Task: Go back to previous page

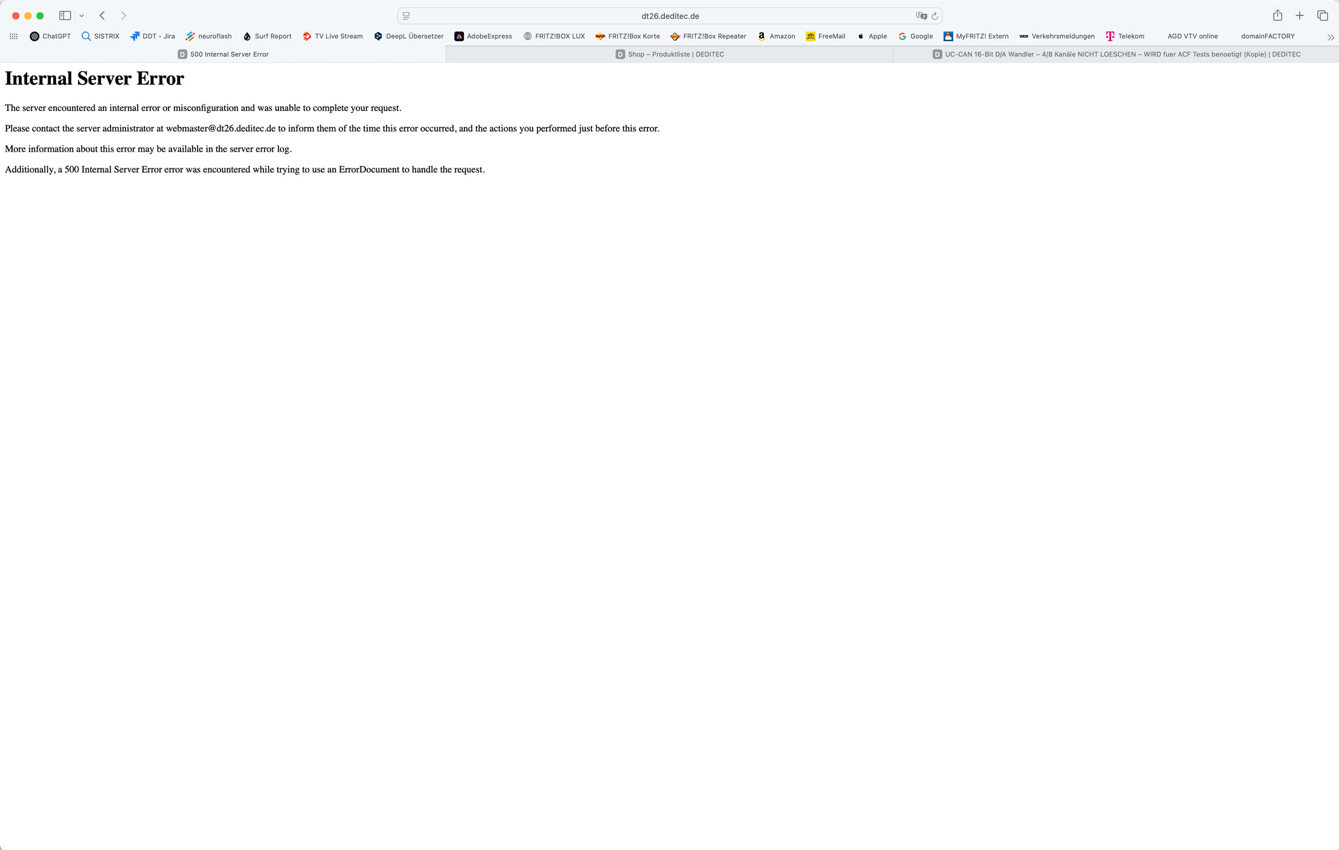Action: 102,16
